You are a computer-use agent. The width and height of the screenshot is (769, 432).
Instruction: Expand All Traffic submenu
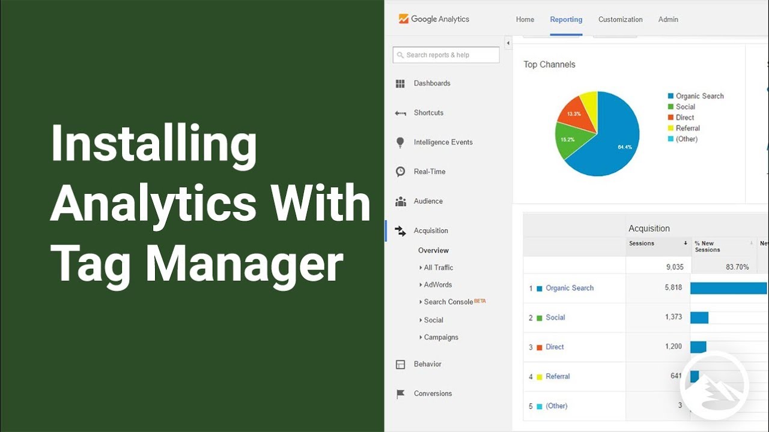coord(436,268)
